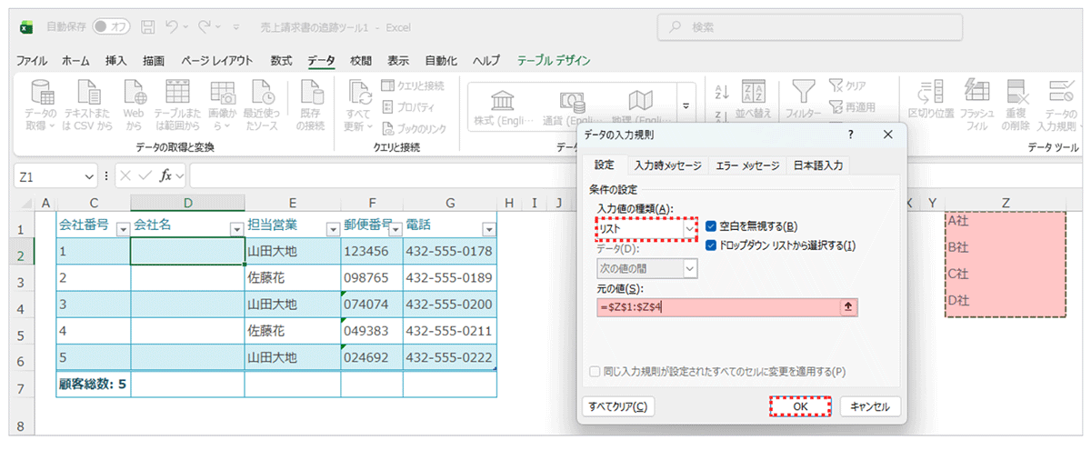Viewport: 1091px width, 450px height.
Task: Click the すべてクリア button
Action: 618,406
